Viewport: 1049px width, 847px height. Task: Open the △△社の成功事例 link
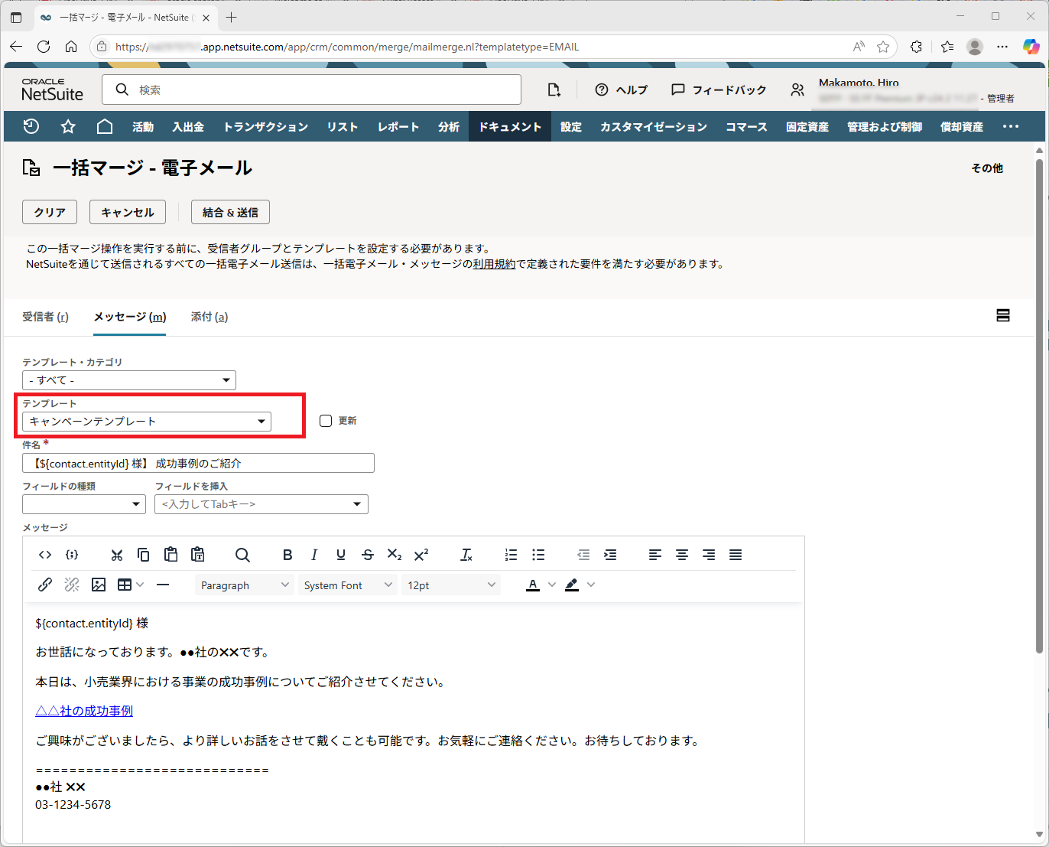point(84,711)
